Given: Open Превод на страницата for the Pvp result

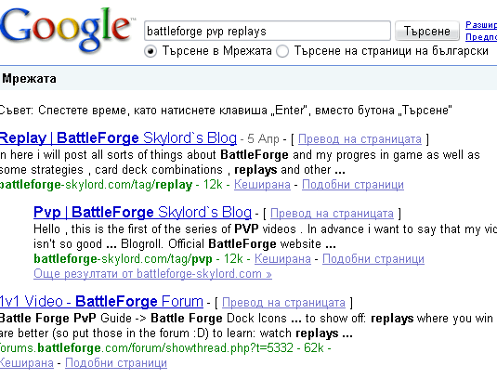Looking at the screenshot, I should tap(332, 214).
